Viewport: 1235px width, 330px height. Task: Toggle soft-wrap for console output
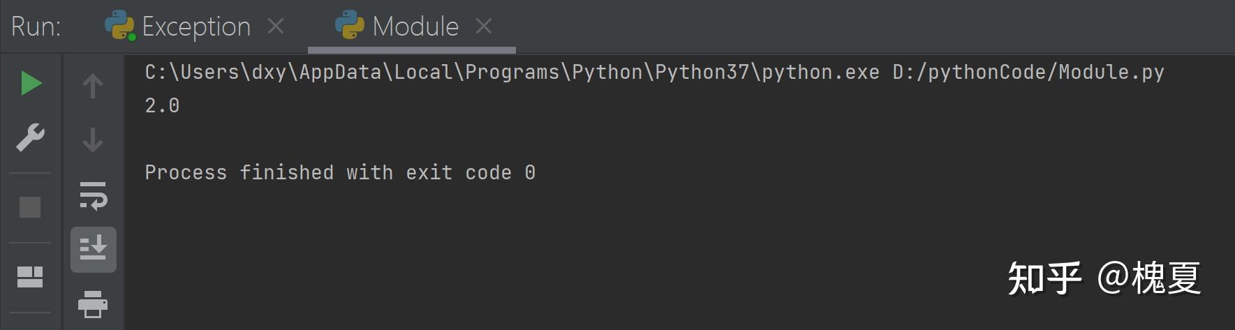[x=93, y=196]
